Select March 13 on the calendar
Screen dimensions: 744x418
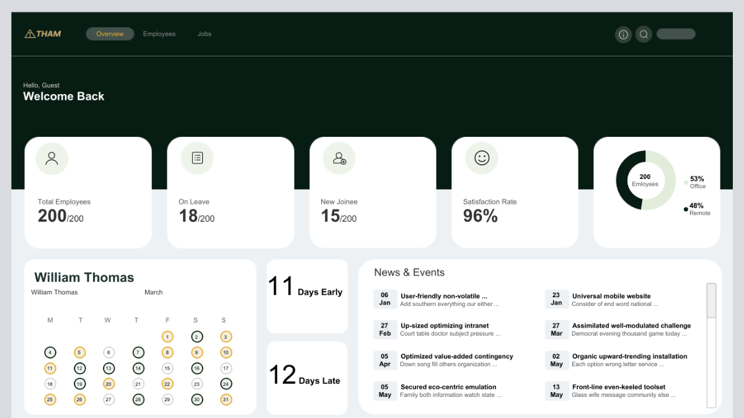(108, 368)
